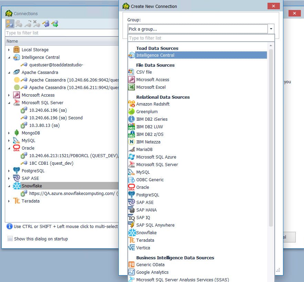Image resolution: width=304 pixels, height=282 pixels.
Task: Select the Oracle data source entry
Action: 143,187
